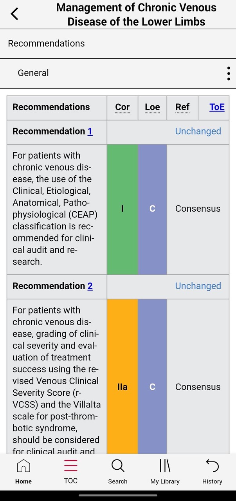Show the Cor column definition
This screenshot has width=236, height=501.
pos(123,107)
